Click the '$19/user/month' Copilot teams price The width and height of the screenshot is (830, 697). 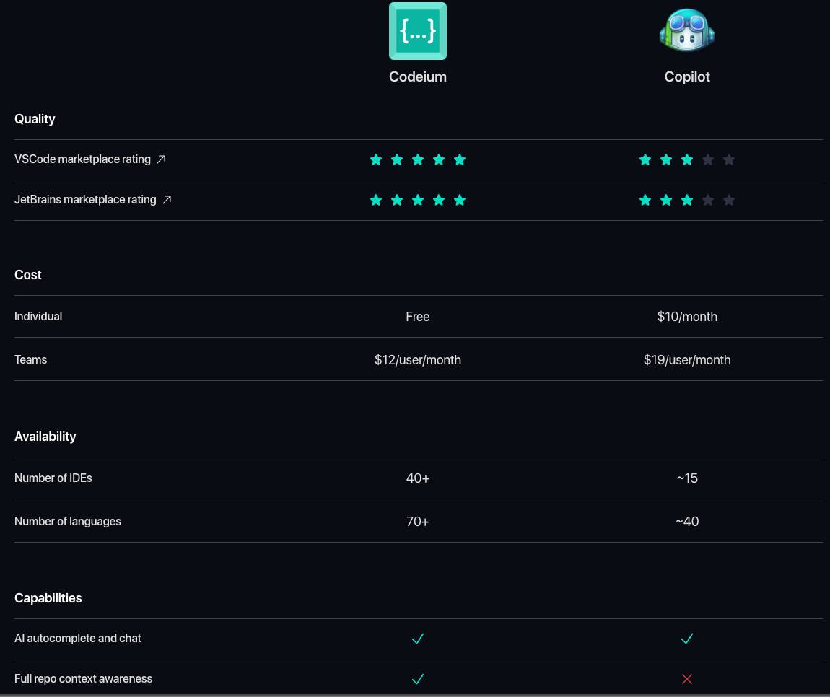tap(686, 360)
